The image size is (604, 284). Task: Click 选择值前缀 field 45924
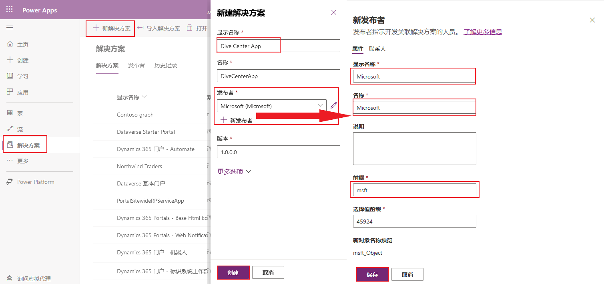[x=415, y=221]
